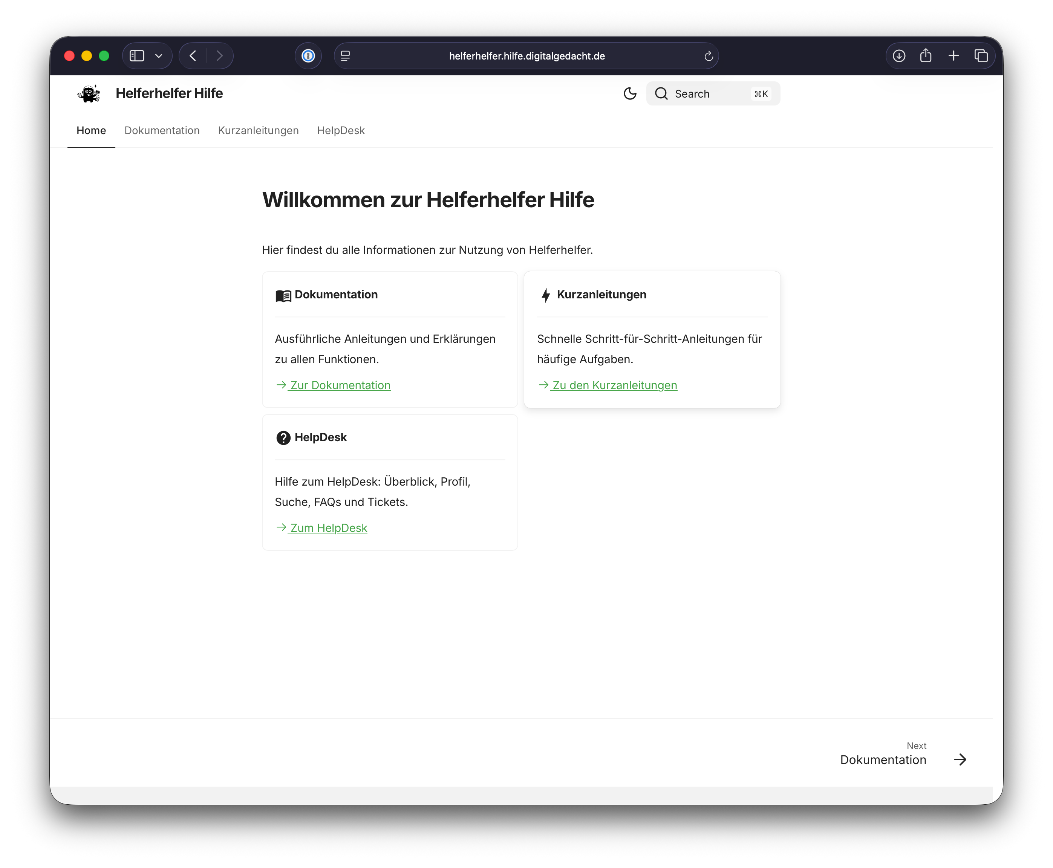The image size is (1053, 868).
Task: Click the 'Ausführliche Anleitungen und Erklärungen' description
Action: click(x=385, y=349)
